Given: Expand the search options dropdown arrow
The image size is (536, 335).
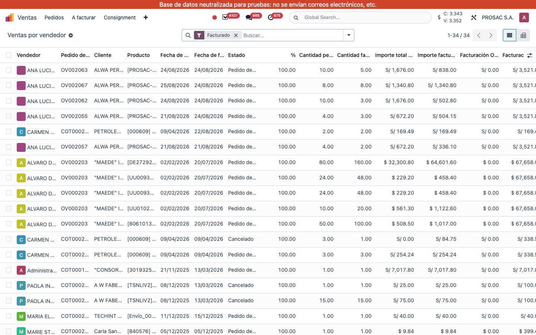Looking at the screenshot, I should tap(349, 35).
